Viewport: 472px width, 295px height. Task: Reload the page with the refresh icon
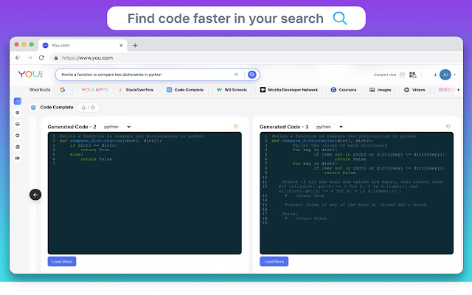pos(41,58)
